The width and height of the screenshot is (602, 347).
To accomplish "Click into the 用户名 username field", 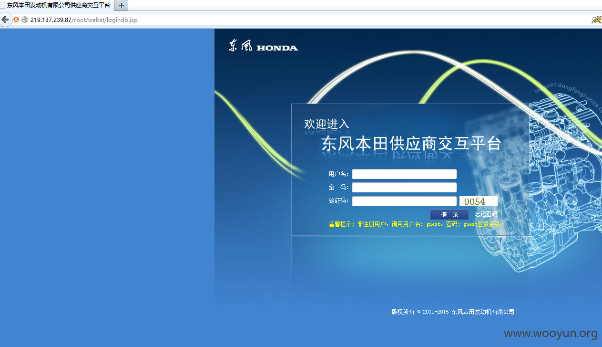I will 404,174.
